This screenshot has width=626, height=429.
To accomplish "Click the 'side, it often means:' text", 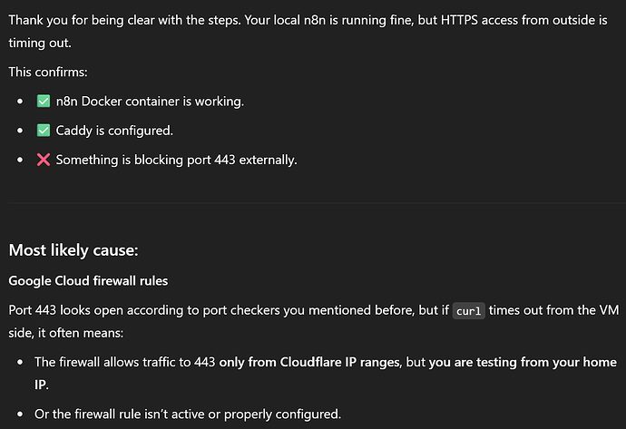I will (66, 333).
